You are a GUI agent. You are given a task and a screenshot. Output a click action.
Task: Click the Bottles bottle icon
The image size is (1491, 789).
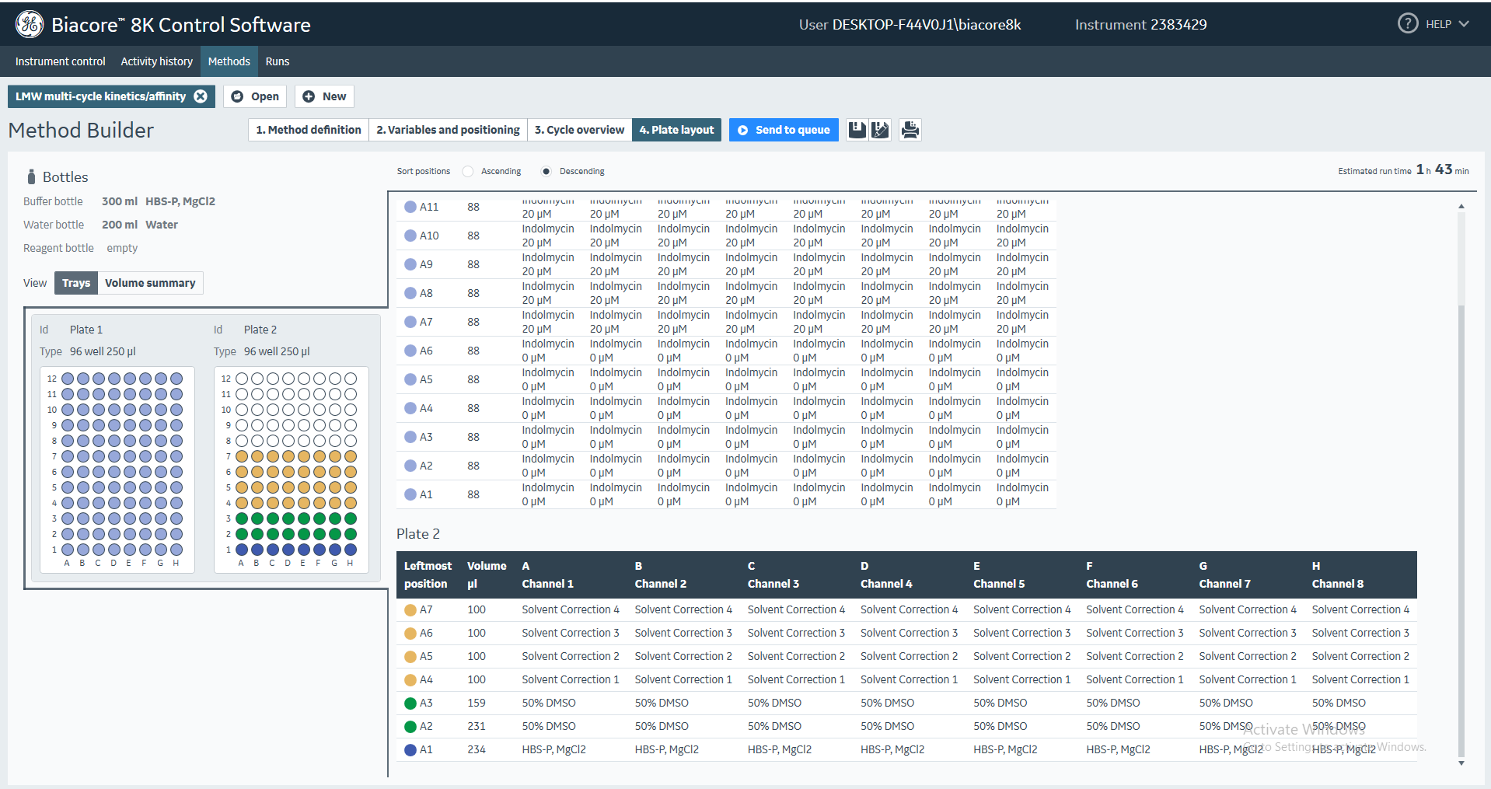31,177
